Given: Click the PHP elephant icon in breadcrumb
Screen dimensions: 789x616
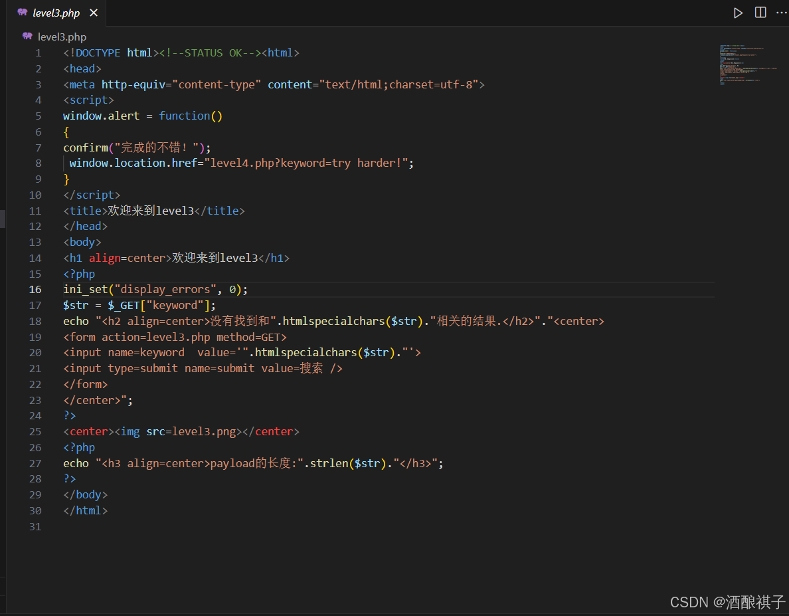Looking at the screenshot, I should [x=28, y=37].
